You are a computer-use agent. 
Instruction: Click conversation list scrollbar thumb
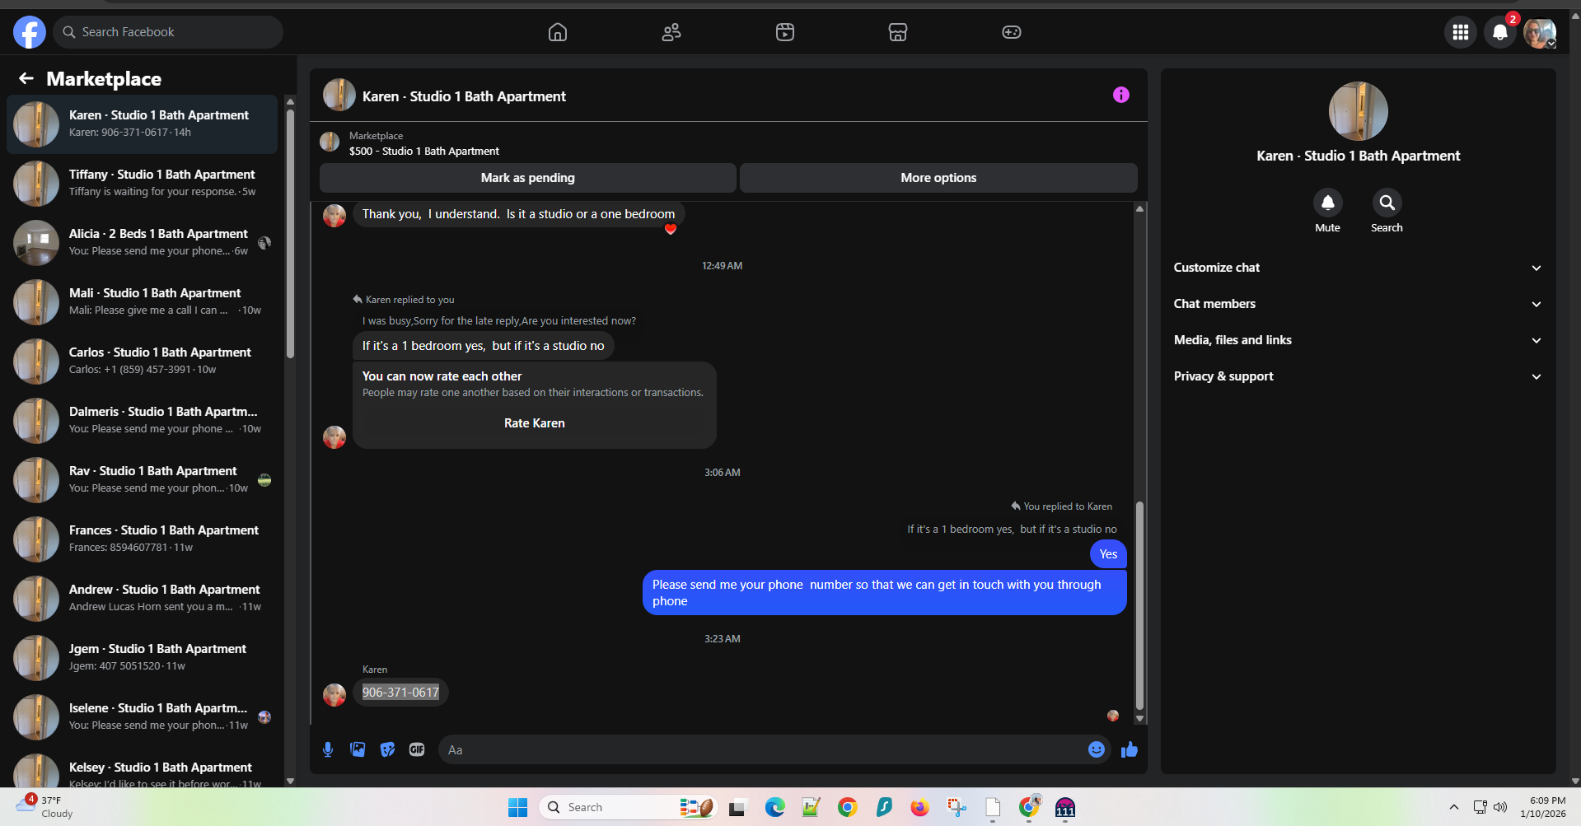click(x=290, y=234)
